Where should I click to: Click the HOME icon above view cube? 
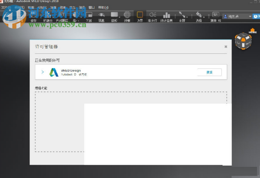(253, 31)
